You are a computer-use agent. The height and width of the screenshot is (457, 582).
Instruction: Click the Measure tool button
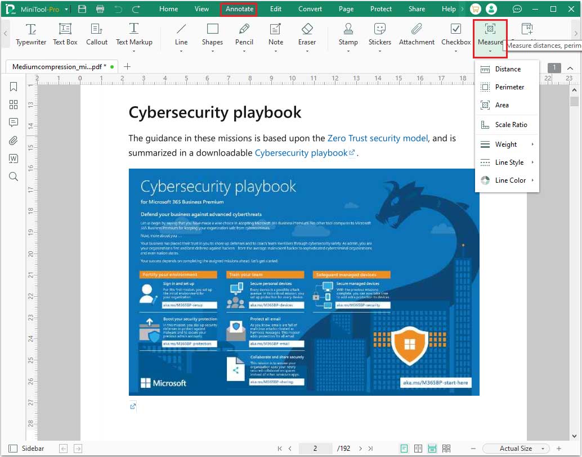pos(490,38)
